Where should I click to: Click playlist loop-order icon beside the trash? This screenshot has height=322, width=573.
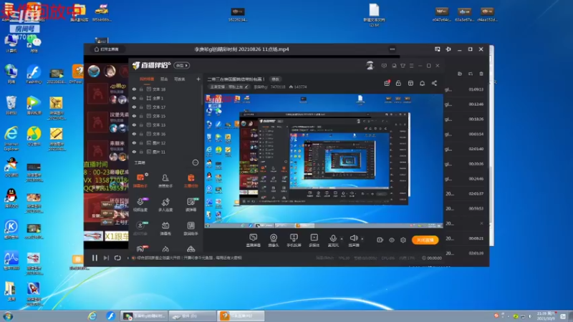471,74
